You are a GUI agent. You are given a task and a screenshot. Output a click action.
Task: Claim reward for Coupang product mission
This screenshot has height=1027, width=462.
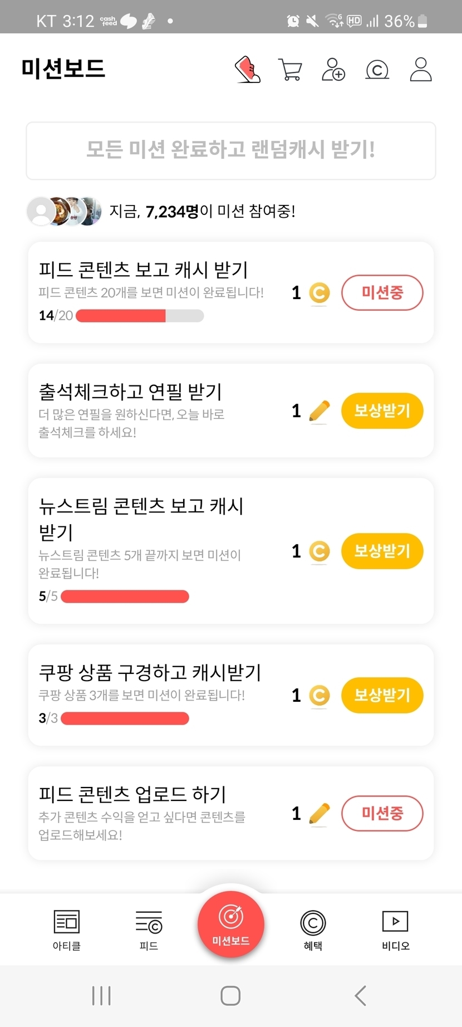point(382,695)
